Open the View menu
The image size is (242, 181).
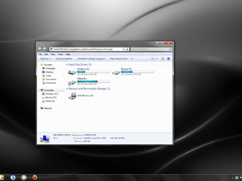[53, 54]
